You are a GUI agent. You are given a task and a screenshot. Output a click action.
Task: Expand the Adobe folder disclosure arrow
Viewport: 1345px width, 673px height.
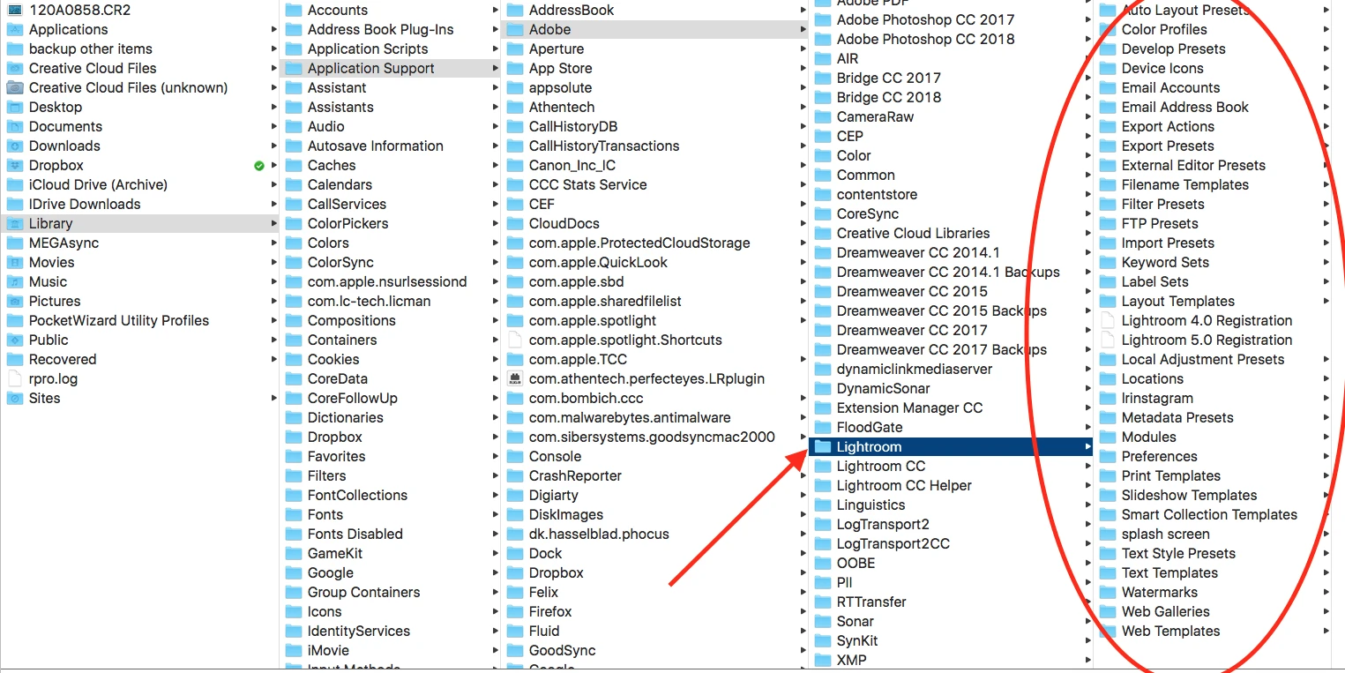803,29
